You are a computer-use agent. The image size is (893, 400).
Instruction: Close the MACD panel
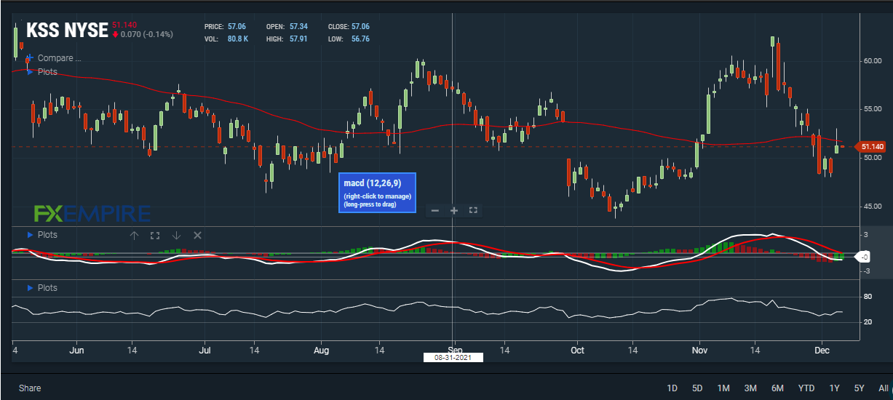point(197,236)
